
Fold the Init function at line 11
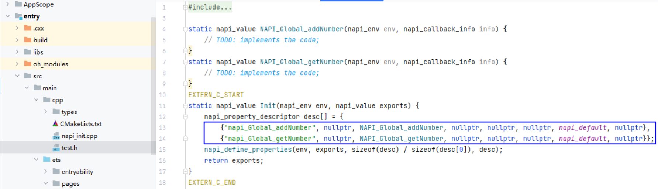[185, 106]
